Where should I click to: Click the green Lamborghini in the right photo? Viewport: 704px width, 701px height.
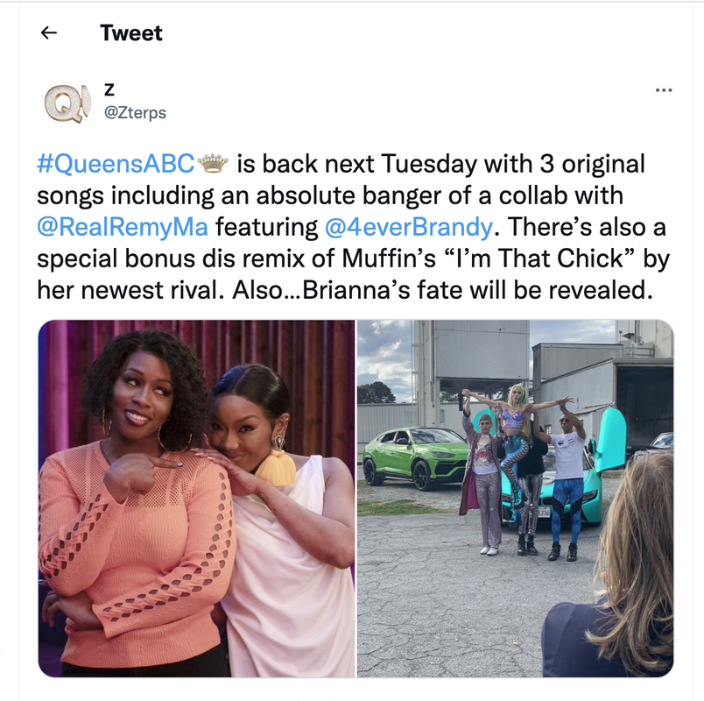pos(415,457)
